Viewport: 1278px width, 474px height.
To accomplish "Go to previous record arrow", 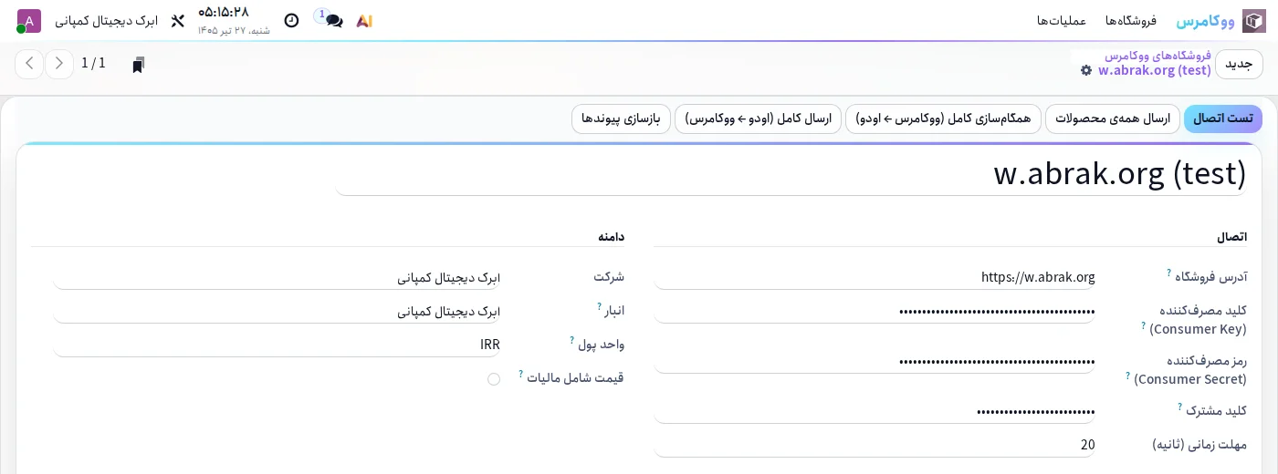I will point(59,64).
